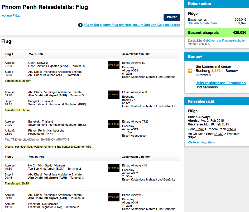Click the FRA airport code link
This screenshot has height=212, width=249.
(x=192, y=138)
